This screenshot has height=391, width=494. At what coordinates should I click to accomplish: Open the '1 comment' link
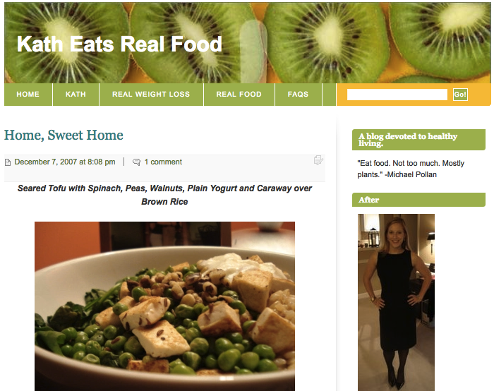coord(163,162)
